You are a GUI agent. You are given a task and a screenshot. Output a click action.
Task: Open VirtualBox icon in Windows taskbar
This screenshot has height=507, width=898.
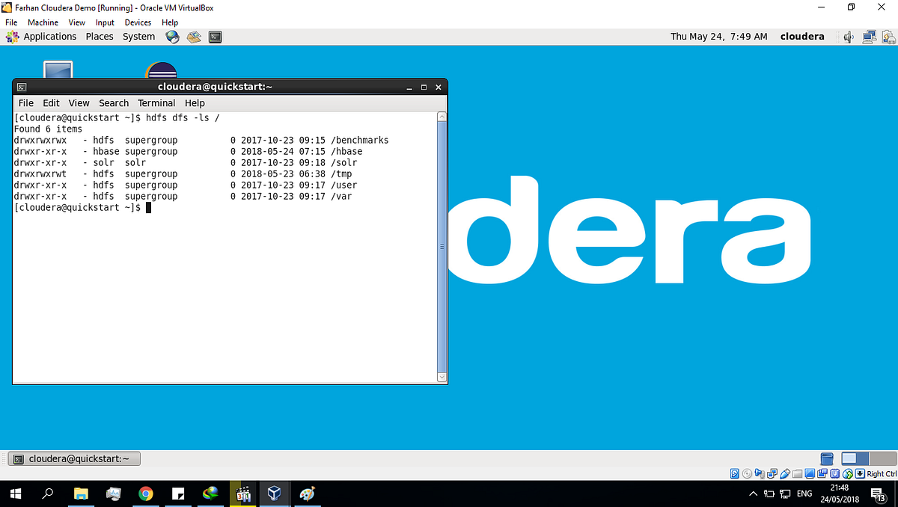[275, 494]
